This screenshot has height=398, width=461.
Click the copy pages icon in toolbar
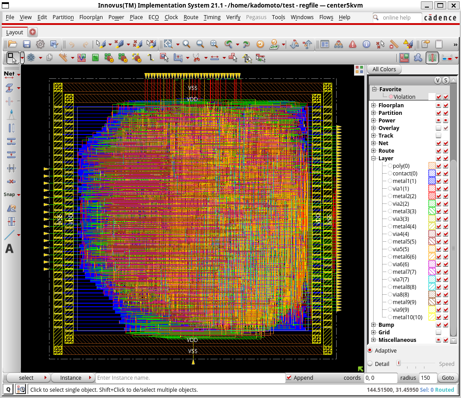[x=49, y=58]
